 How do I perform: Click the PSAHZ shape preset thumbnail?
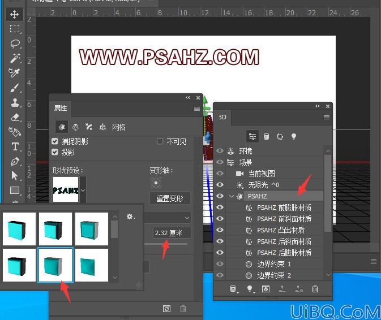(66, 189)
